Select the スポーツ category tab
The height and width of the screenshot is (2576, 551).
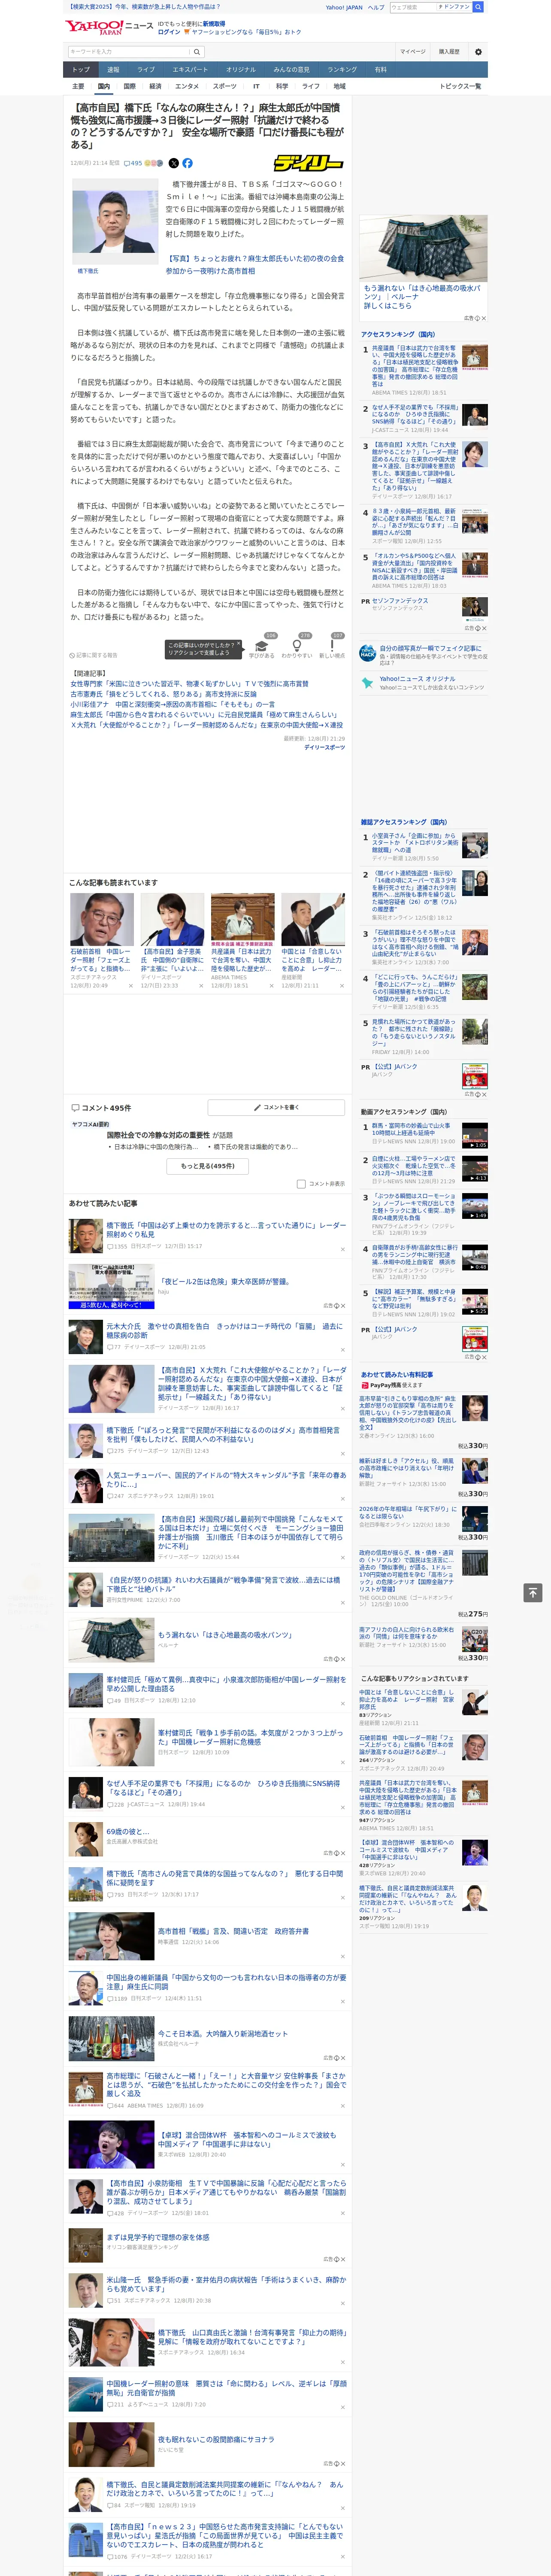coord(224,86)
